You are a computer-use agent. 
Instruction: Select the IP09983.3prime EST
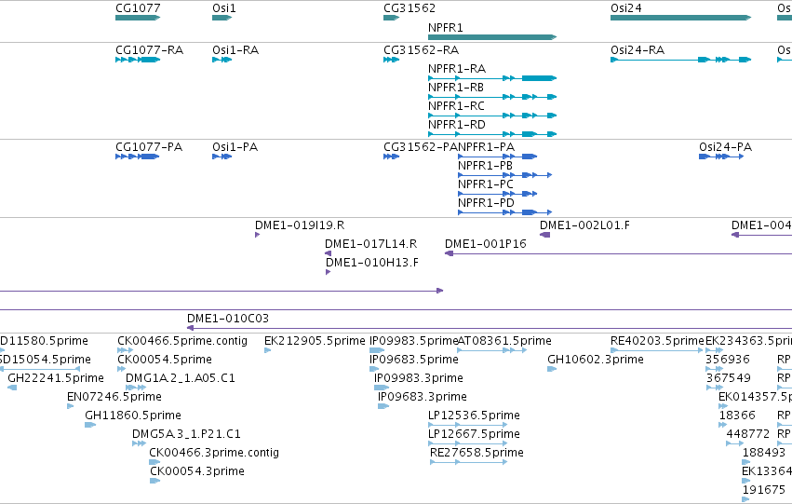click(x=382, y=388)
